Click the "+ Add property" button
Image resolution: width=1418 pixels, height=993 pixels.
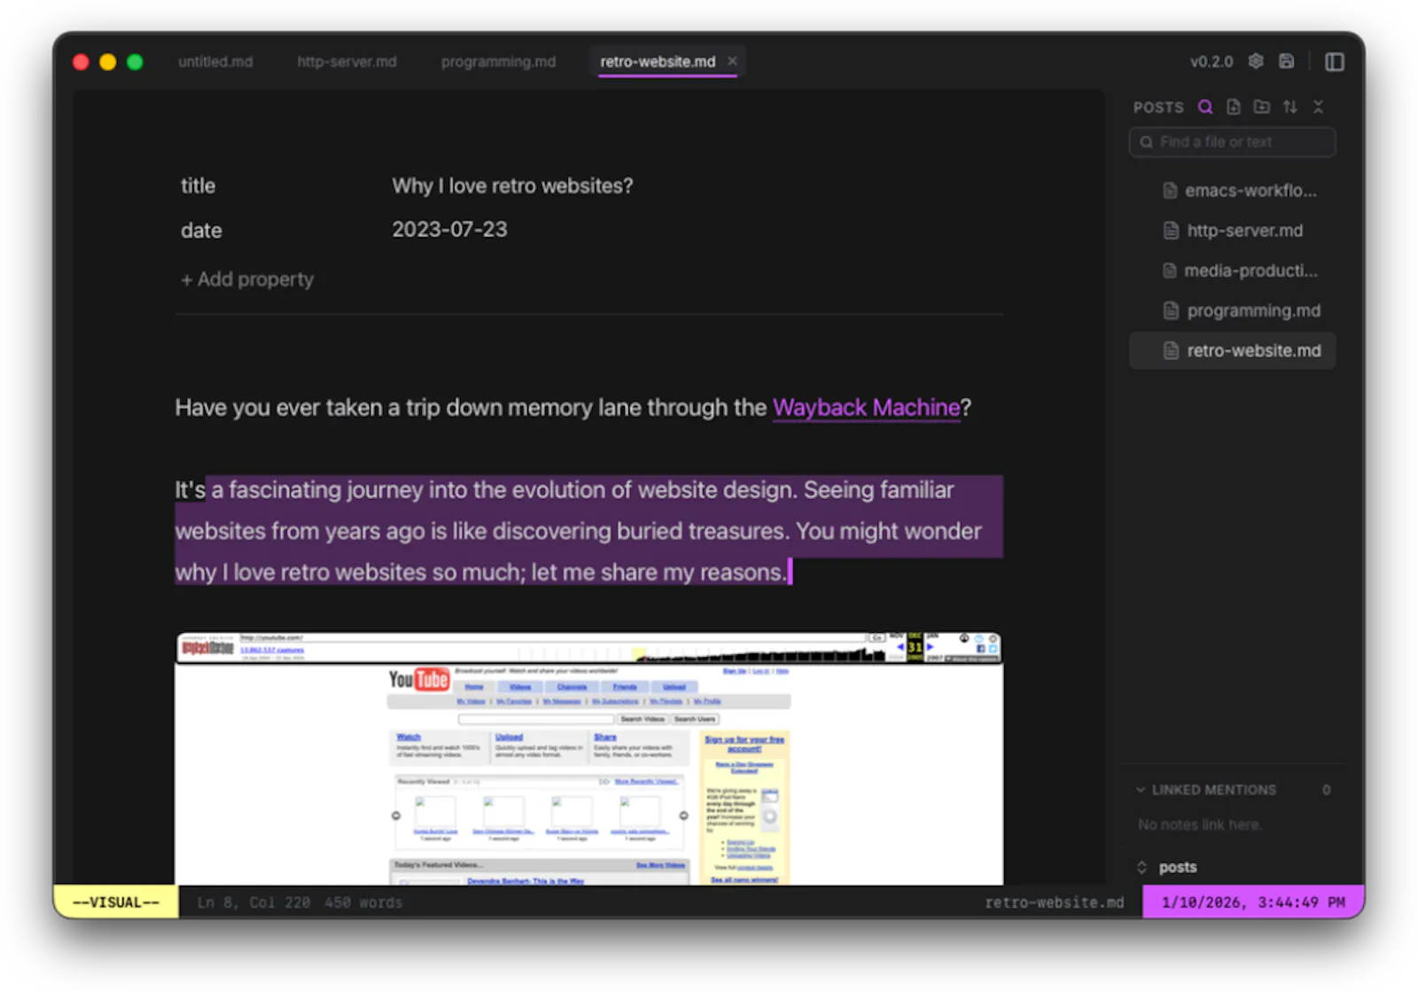247,279
